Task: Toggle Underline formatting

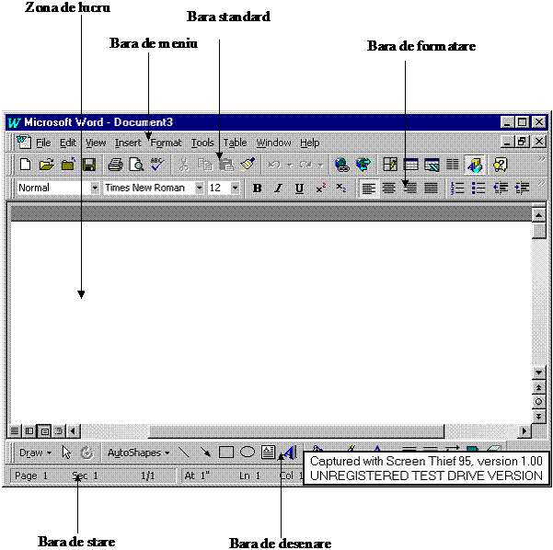Action: tap(299, 189)
